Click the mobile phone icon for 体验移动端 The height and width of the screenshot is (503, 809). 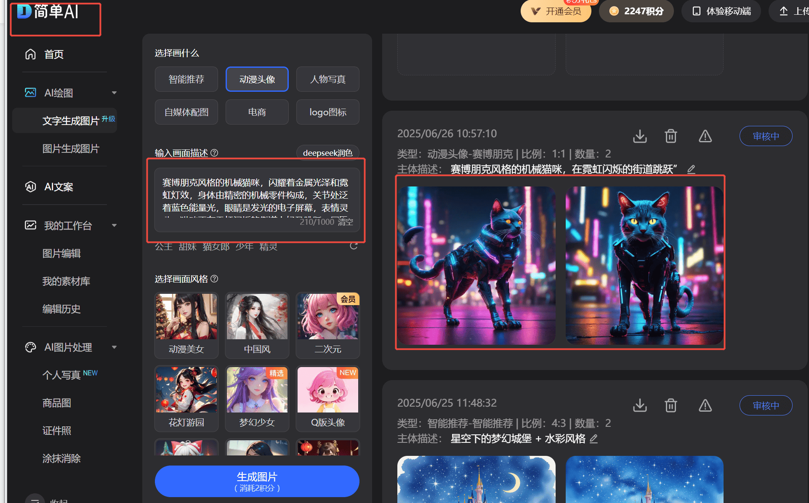[x=697, y=11]
